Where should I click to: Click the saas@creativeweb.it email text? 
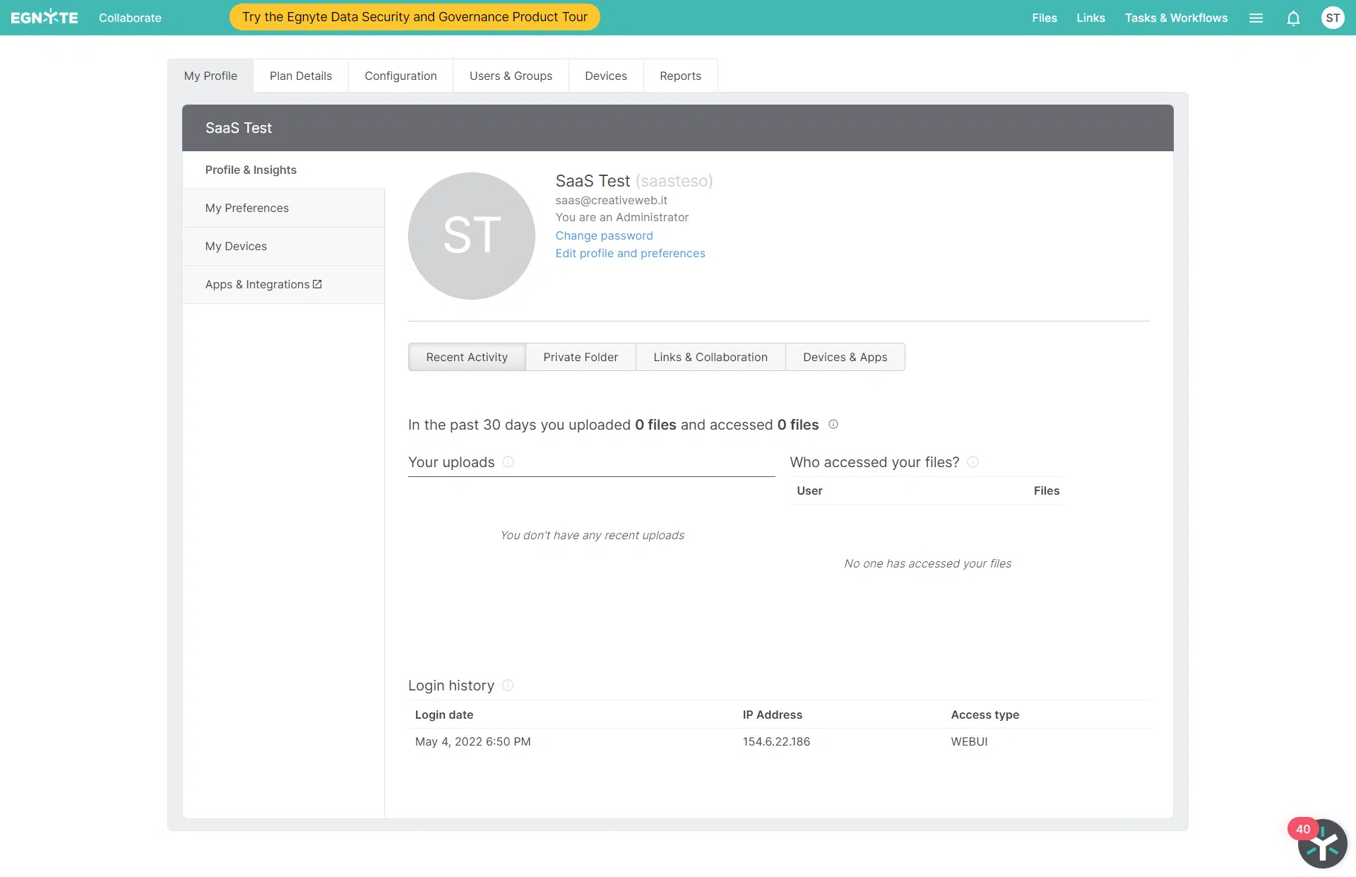611,200
